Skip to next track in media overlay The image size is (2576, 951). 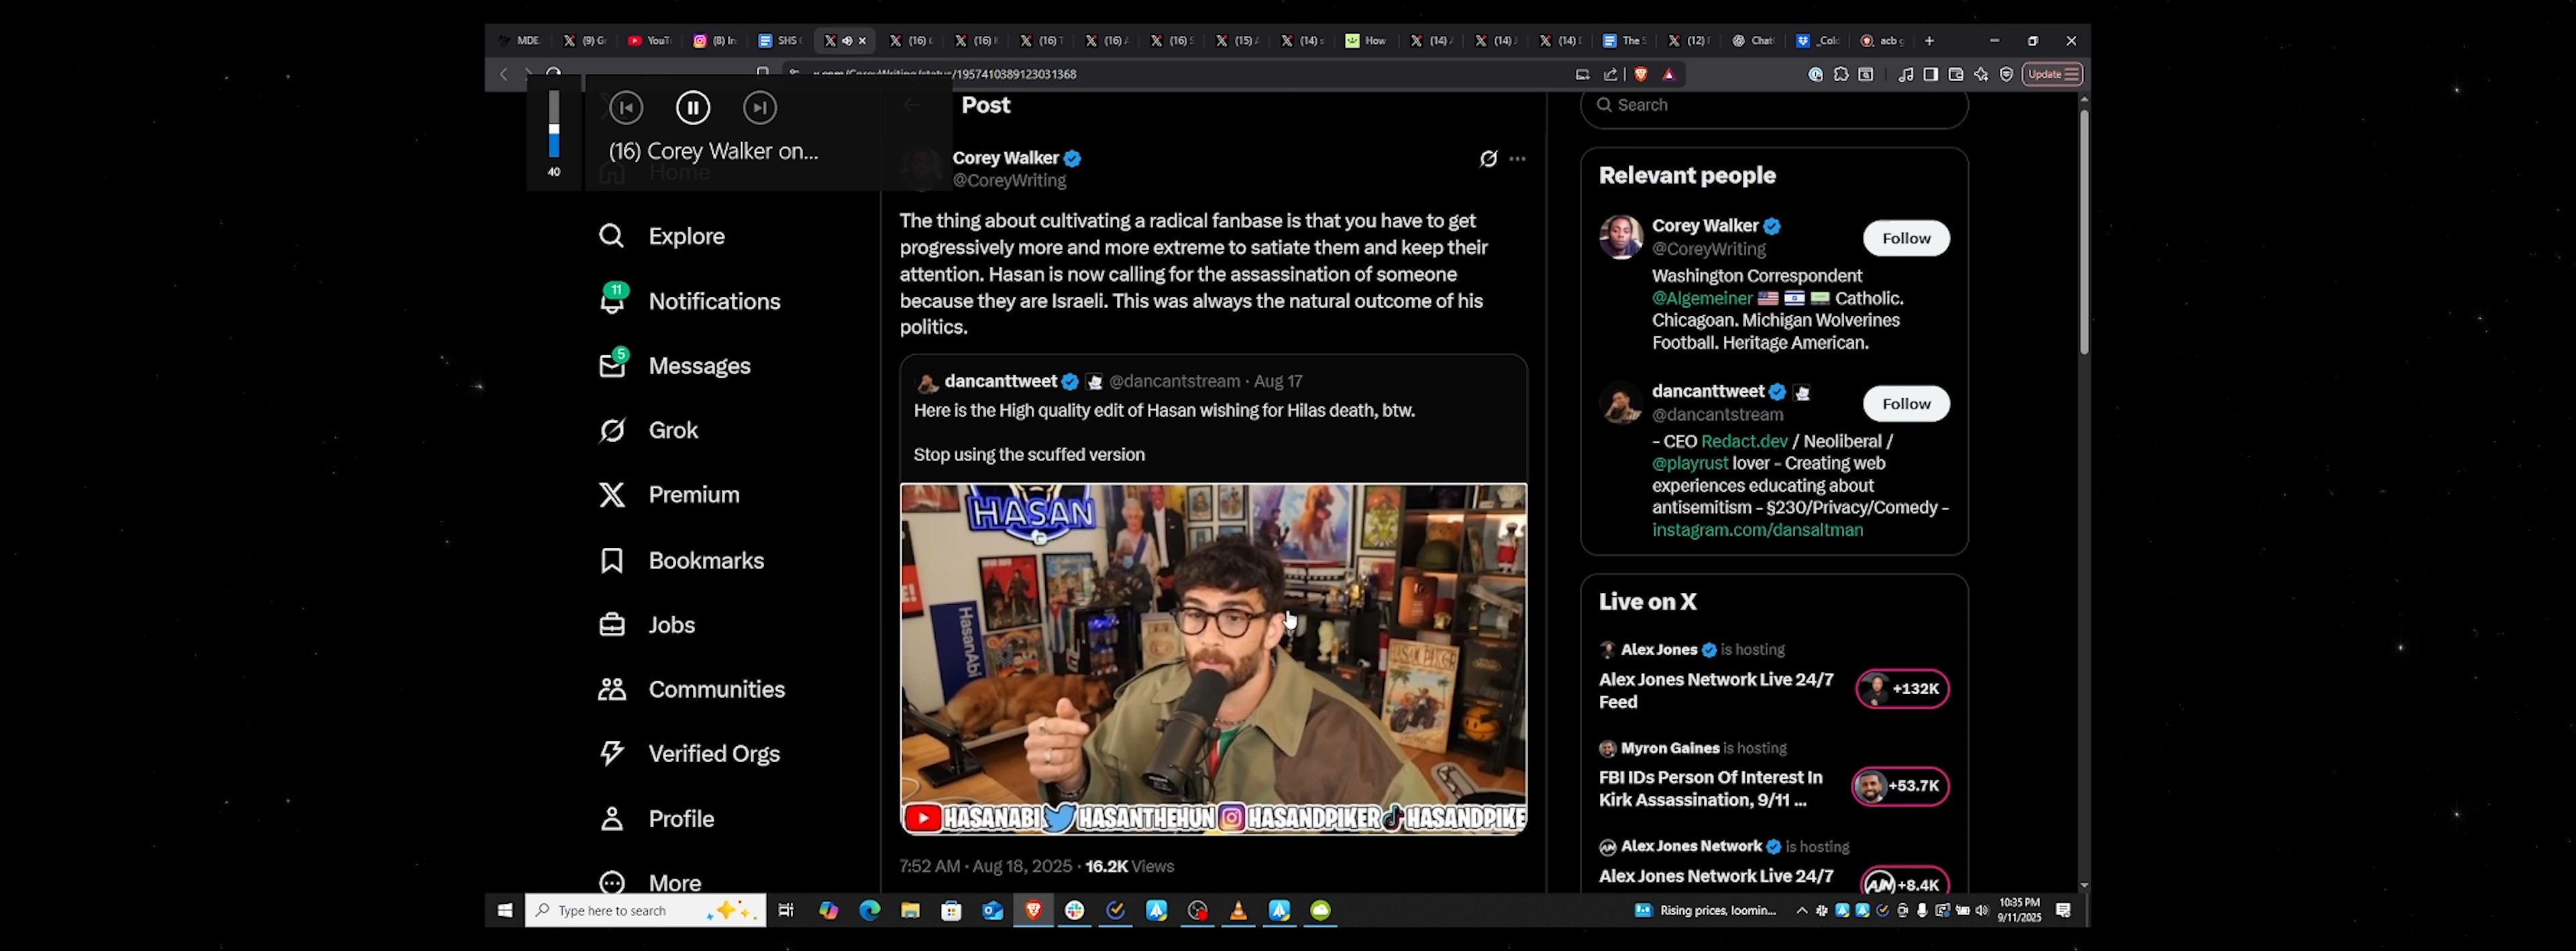760,107
